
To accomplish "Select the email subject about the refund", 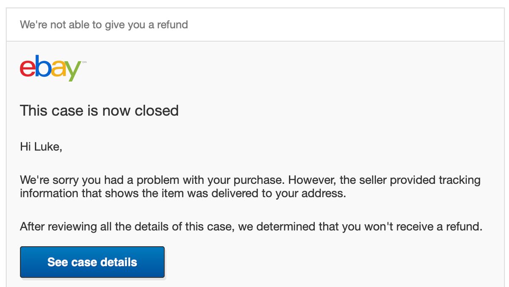I will (104, 25).
